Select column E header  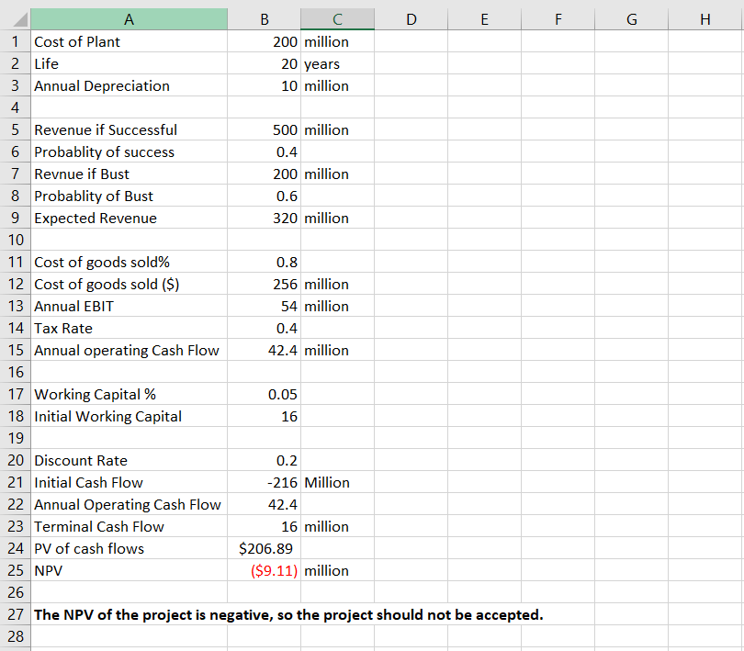pyautogui.click(x=484, y=18)
